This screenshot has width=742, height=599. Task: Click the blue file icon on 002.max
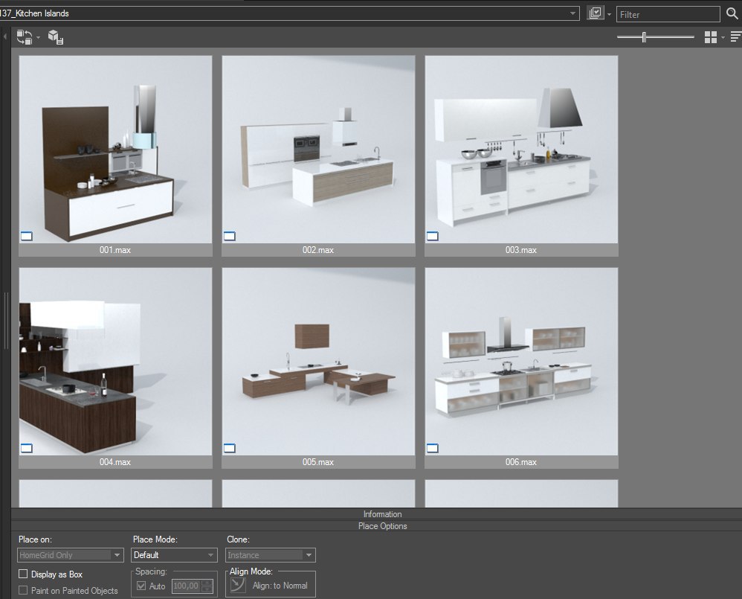point(230,236)
